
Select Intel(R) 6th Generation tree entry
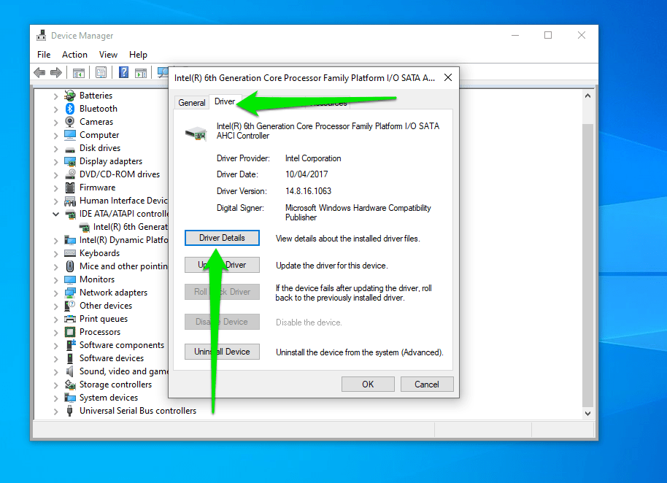point(123,227)
